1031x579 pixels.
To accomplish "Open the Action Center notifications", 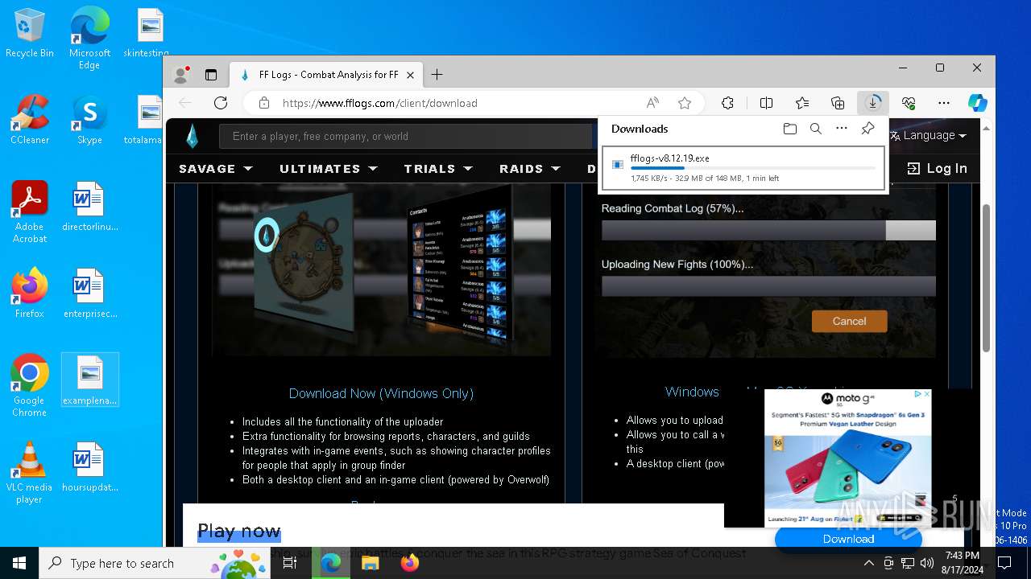I will tap(1004, 563).
